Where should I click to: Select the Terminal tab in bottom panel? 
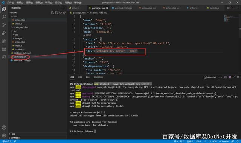coord(72,77)
